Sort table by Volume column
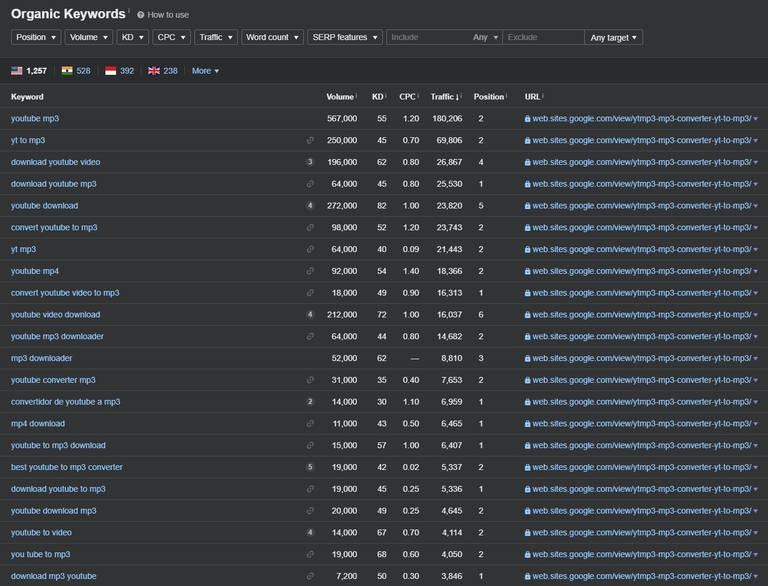 click(340, 97)
